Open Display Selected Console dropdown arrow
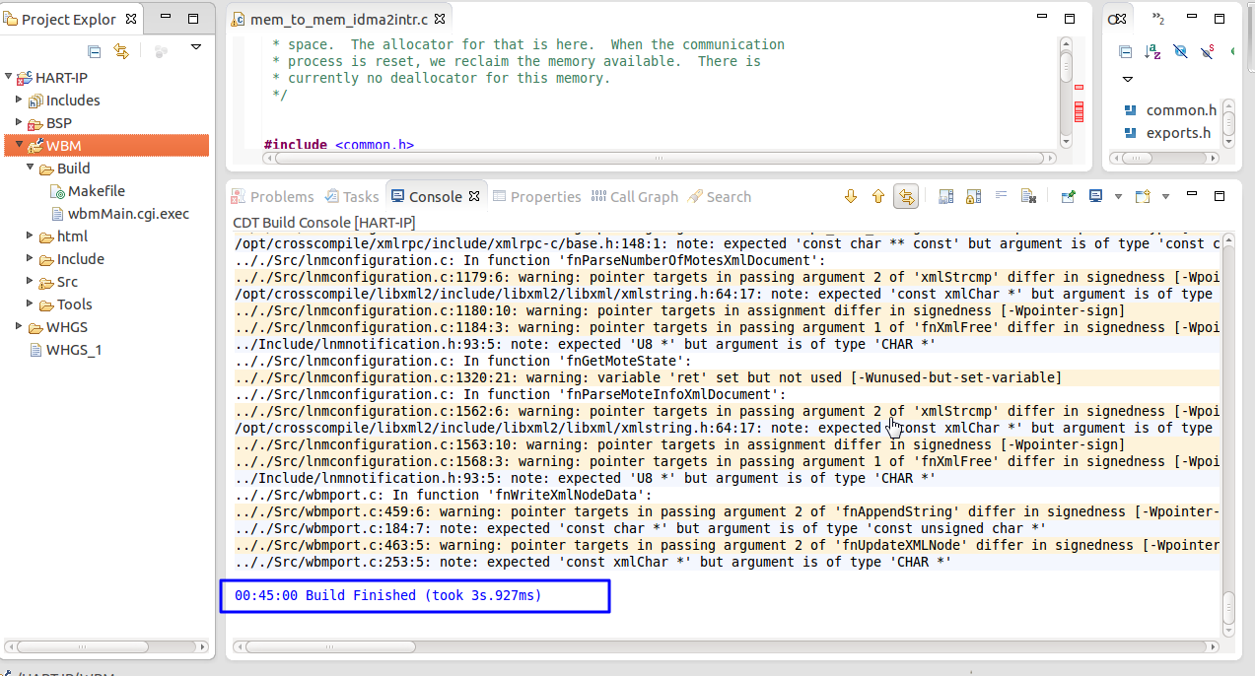The height and width of the screenshot is (676, 1255). pos(1118,197)
